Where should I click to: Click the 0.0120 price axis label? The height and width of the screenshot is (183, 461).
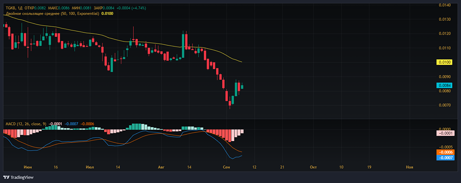pyautogui.click(x=444, y=34)
